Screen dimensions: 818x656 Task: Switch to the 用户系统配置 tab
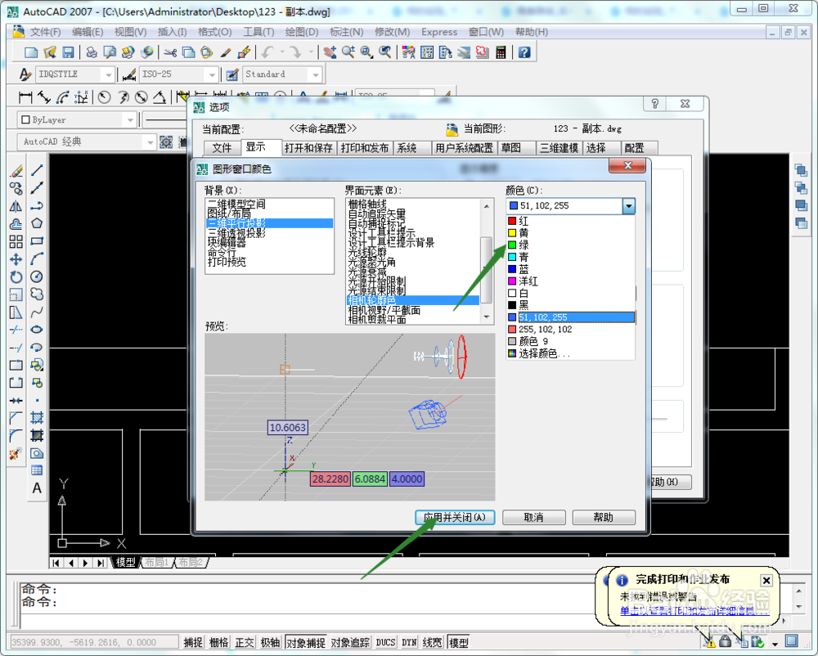tap(464, 148)
